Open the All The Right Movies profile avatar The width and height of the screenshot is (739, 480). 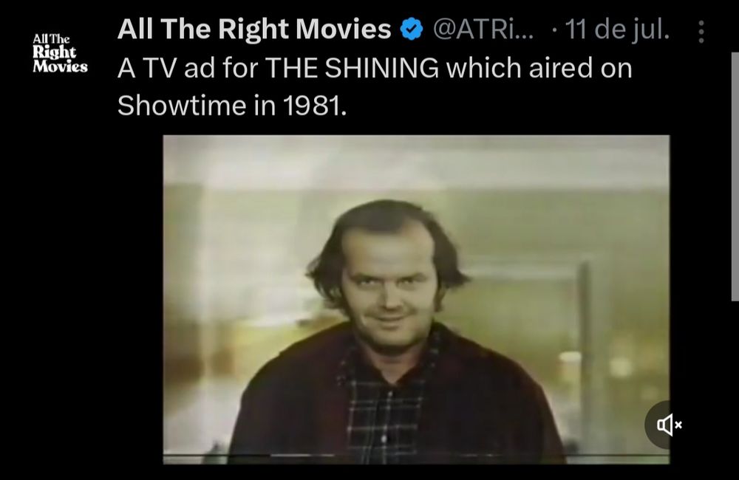point(60,52)
